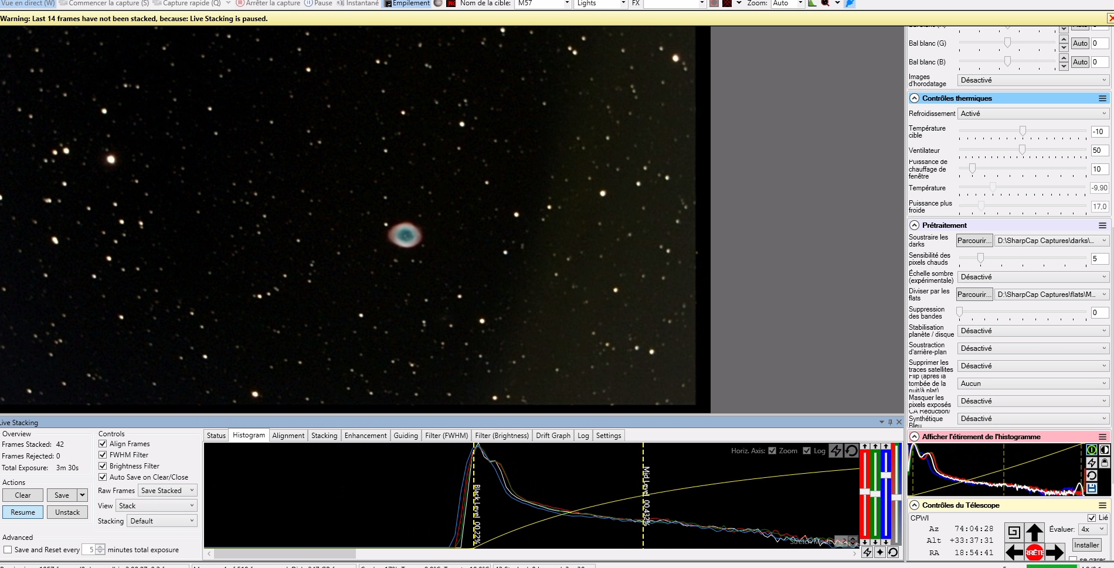Switch to the Stacking tab
The height and width of the screenshot is (568, 1114).
[324, 436]
